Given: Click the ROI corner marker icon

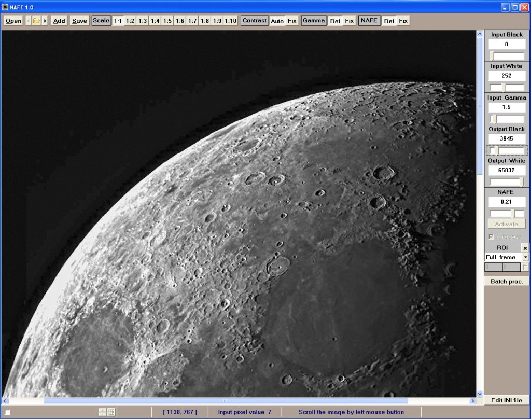Looking at the screenshot, I should (x=525, y=267).
